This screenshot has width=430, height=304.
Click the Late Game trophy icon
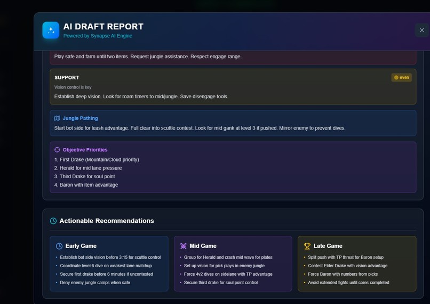point(307,246)
